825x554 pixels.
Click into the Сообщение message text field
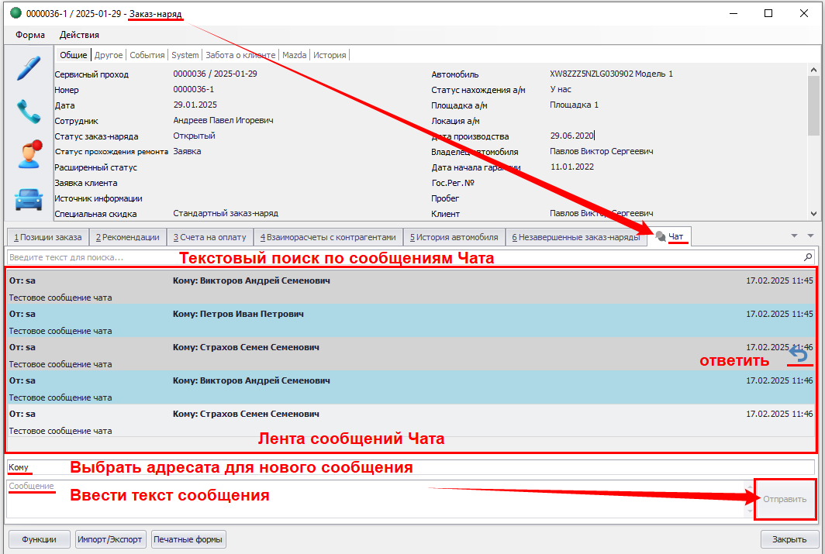(372, 499)
